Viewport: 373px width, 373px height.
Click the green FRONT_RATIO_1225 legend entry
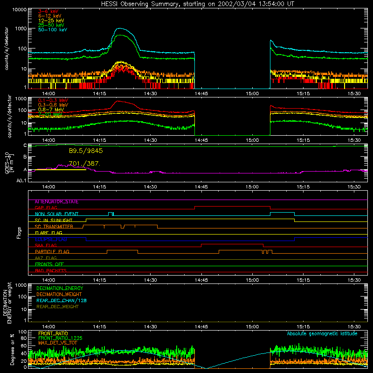[60, 338]
